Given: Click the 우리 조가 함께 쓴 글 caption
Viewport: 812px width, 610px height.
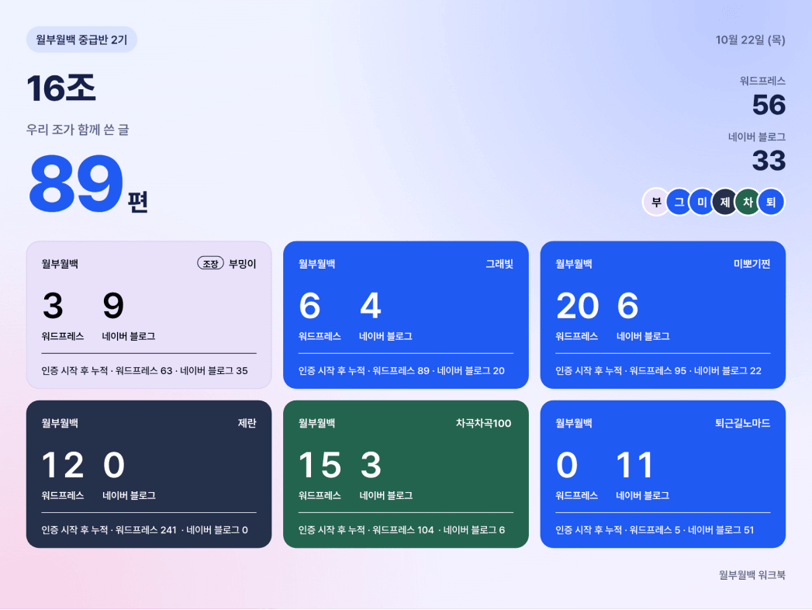Looking at the screenshot, I should (x=78, y=129).
